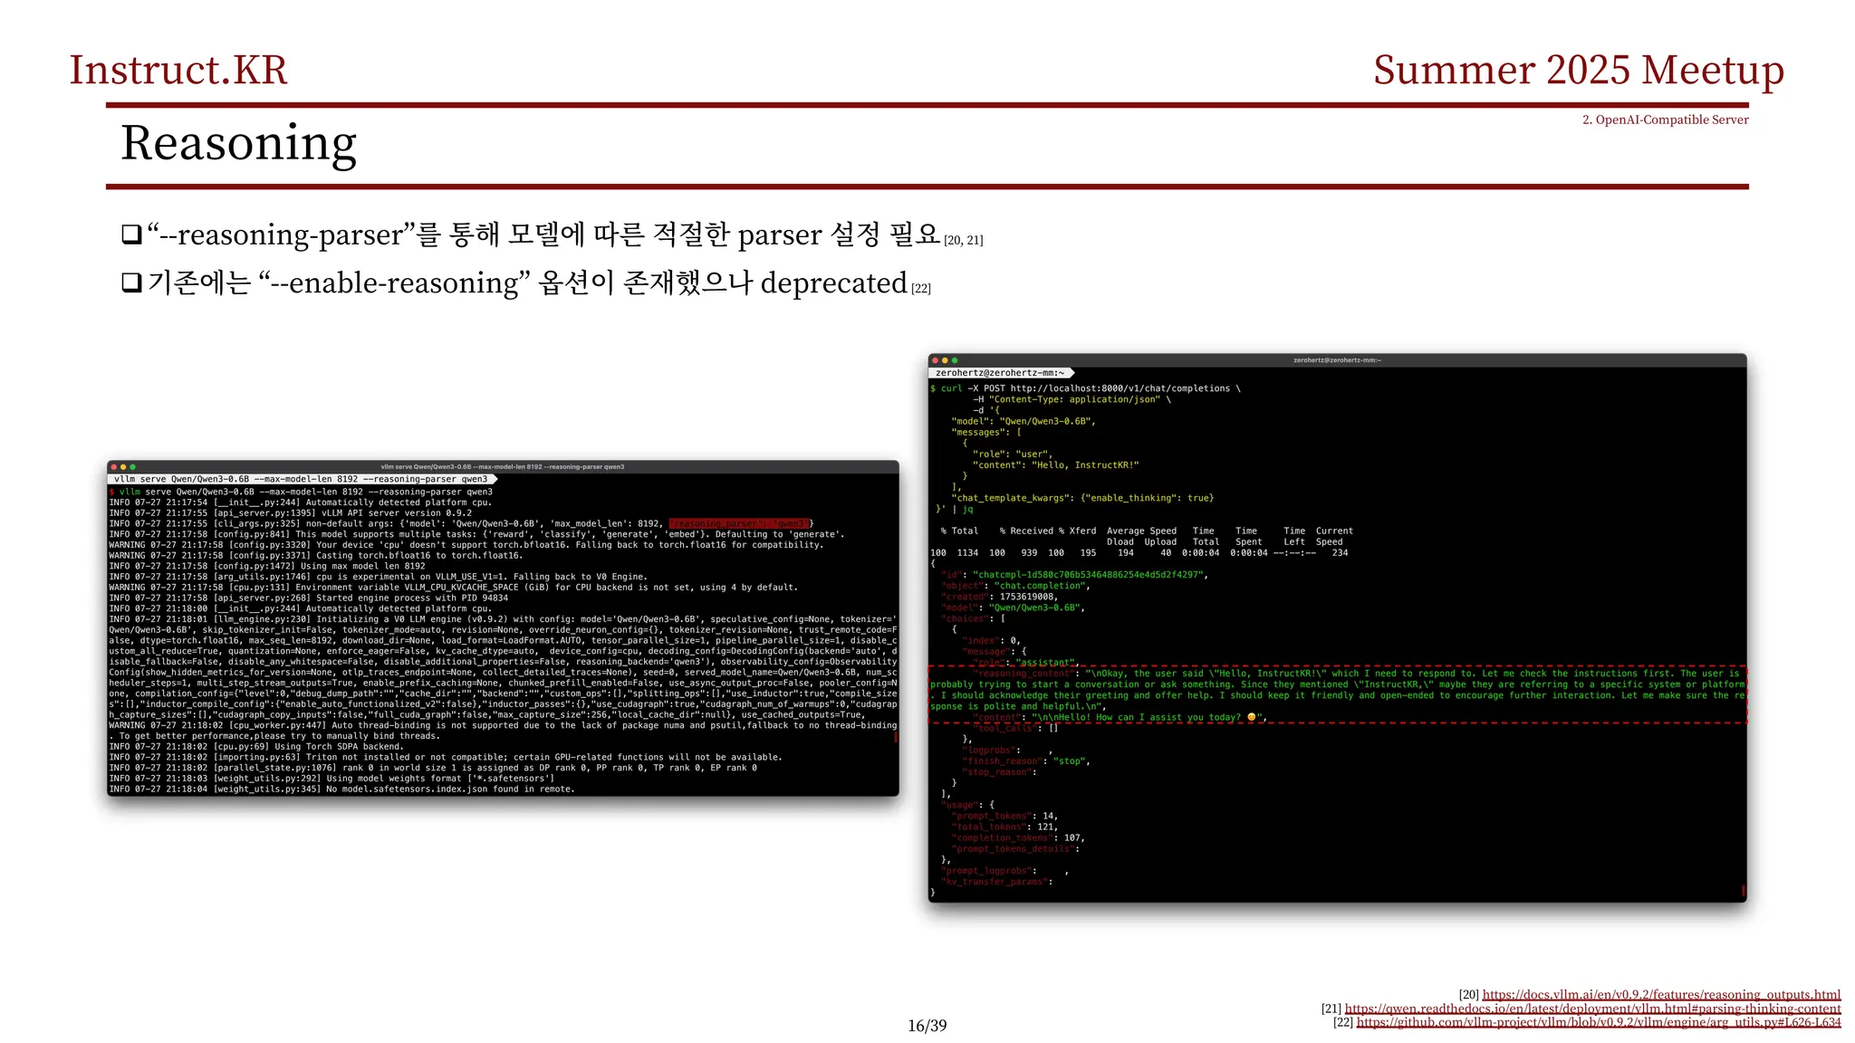
Task: Click the title bar of the left terminal window
Action: (x=503, y=467)
